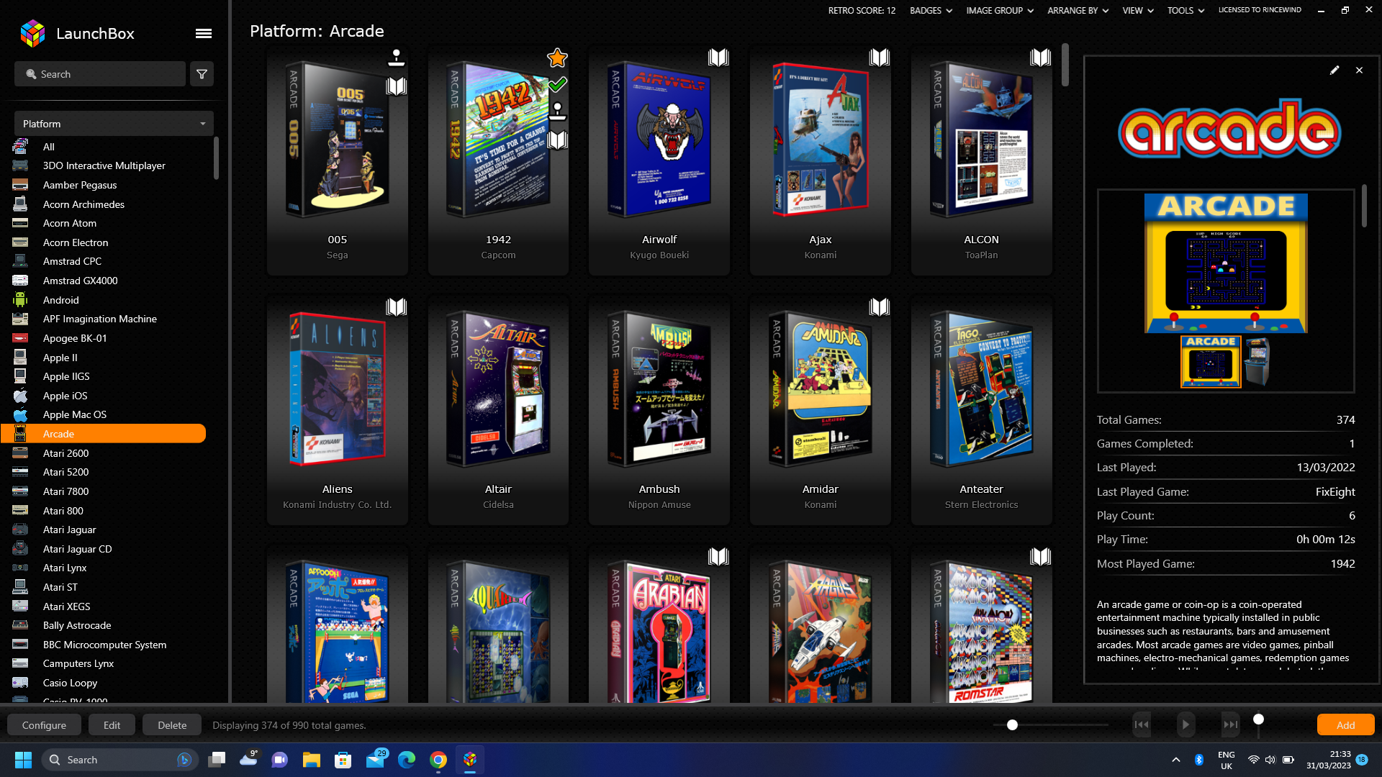Skip to the next music track
Image resolution: width=1382 pixels, height=777 pixels.
point(1230,724)
